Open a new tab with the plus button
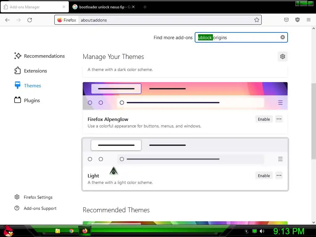The width and height of the screenshot is (316, 237). (x=145, y=7)
